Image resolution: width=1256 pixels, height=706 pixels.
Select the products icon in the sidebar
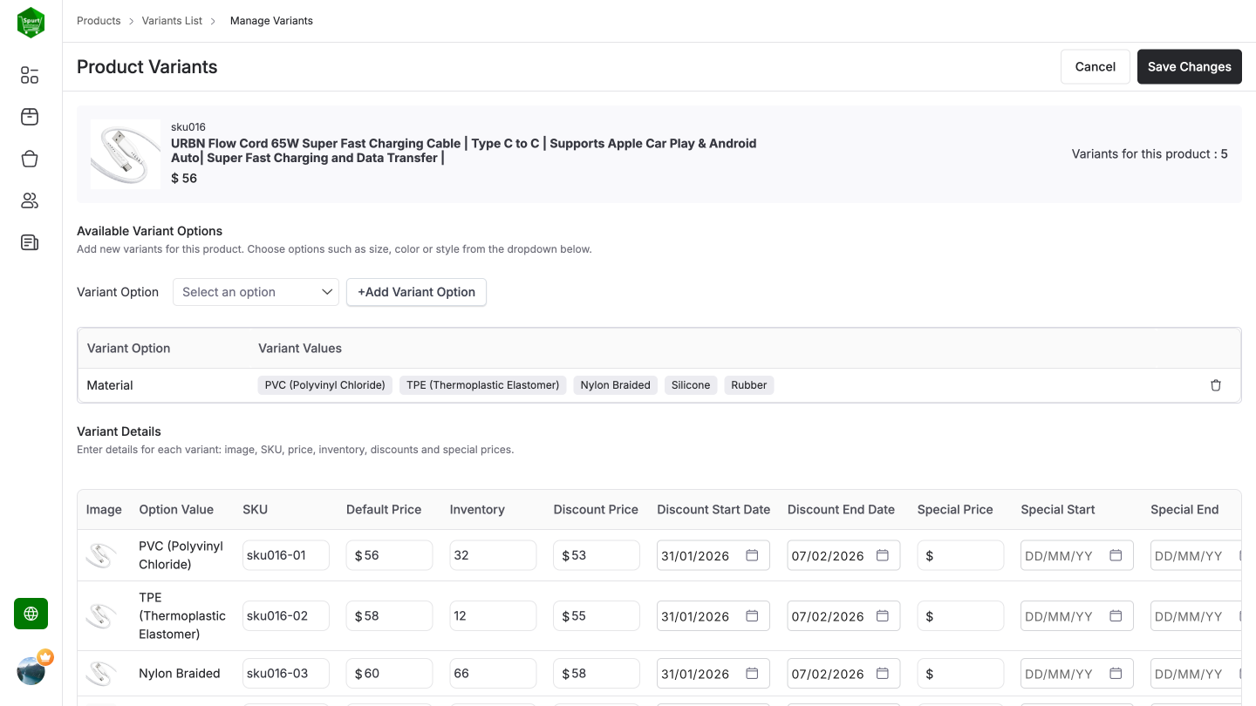tap(29, 117)
